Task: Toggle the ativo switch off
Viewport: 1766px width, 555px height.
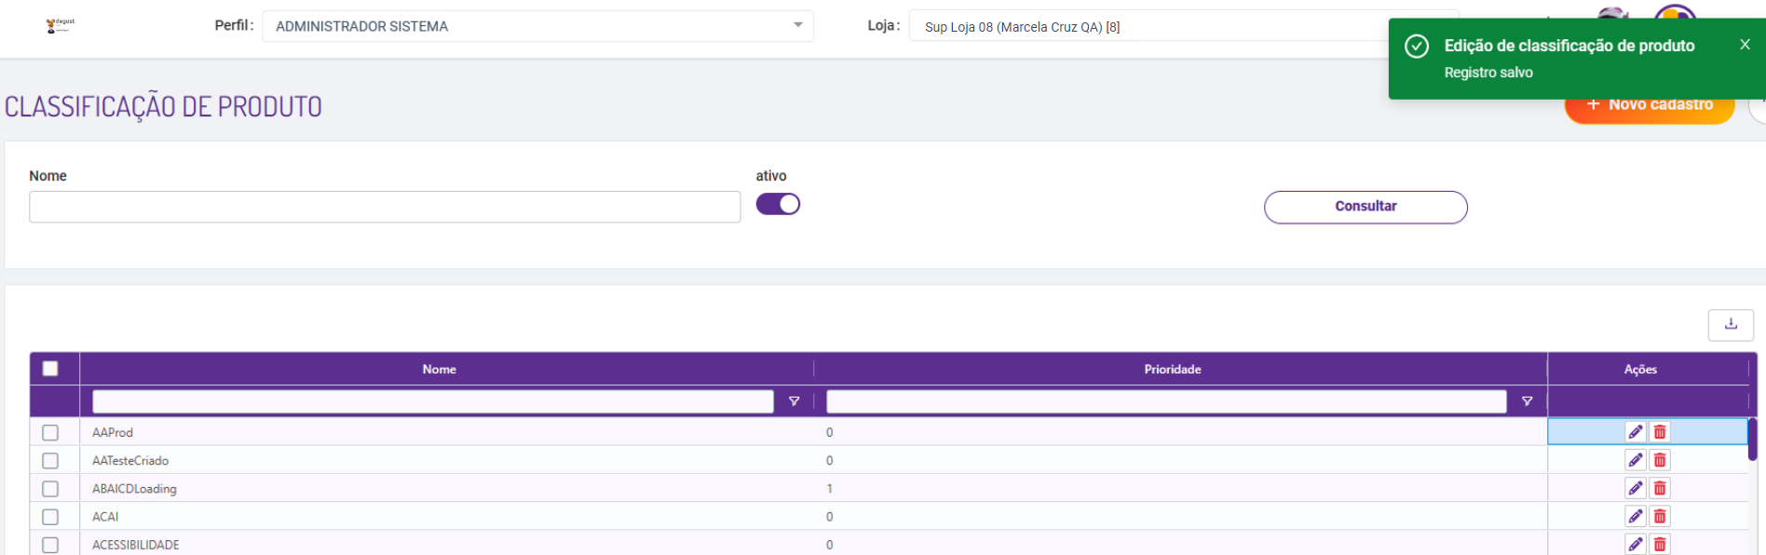Action: pos(778,204)
